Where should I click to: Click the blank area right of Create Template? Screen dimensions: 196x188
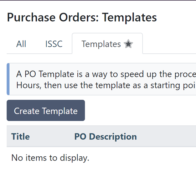coord(140,110)
